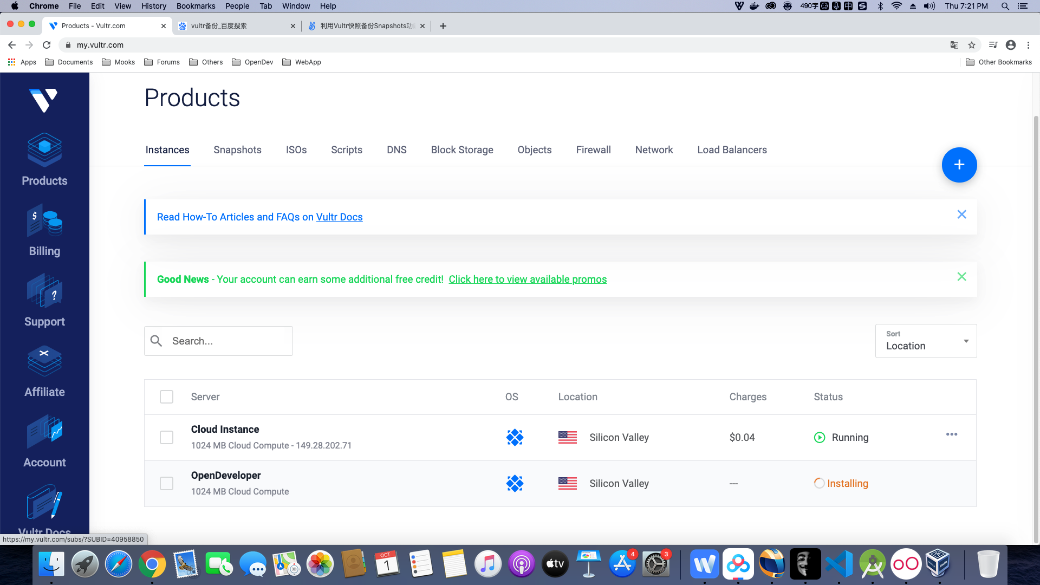Open three-dot menu for Cloud Instance
The height and width of the screenshot is (585, 1040).
pyautogui.click(x=951, y=434)
